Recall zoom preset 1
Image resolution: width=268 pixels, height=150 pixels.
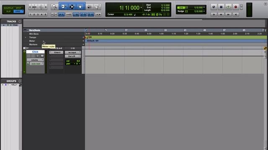[x=30, y=15]
